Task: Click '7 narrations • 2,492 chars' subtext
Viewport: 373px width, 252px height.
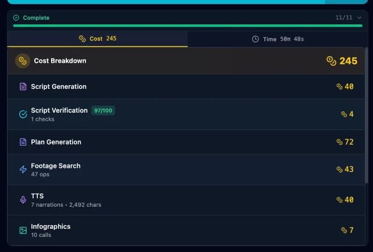Action: pyautogui.click(x=66, y=205)
